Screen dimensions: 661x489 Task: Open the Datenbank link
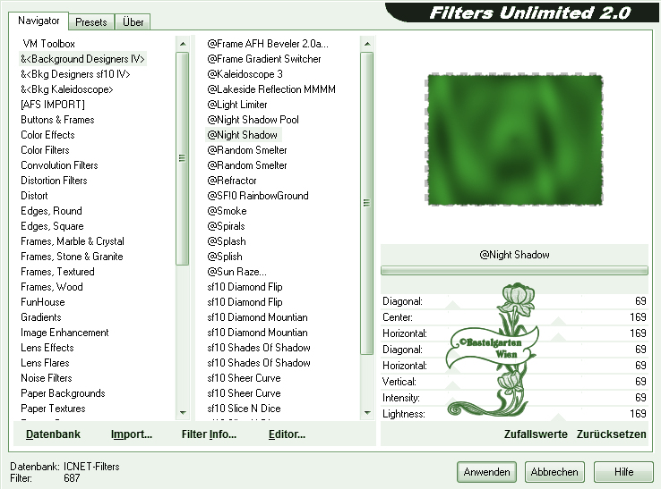click(x=53, y=434)
